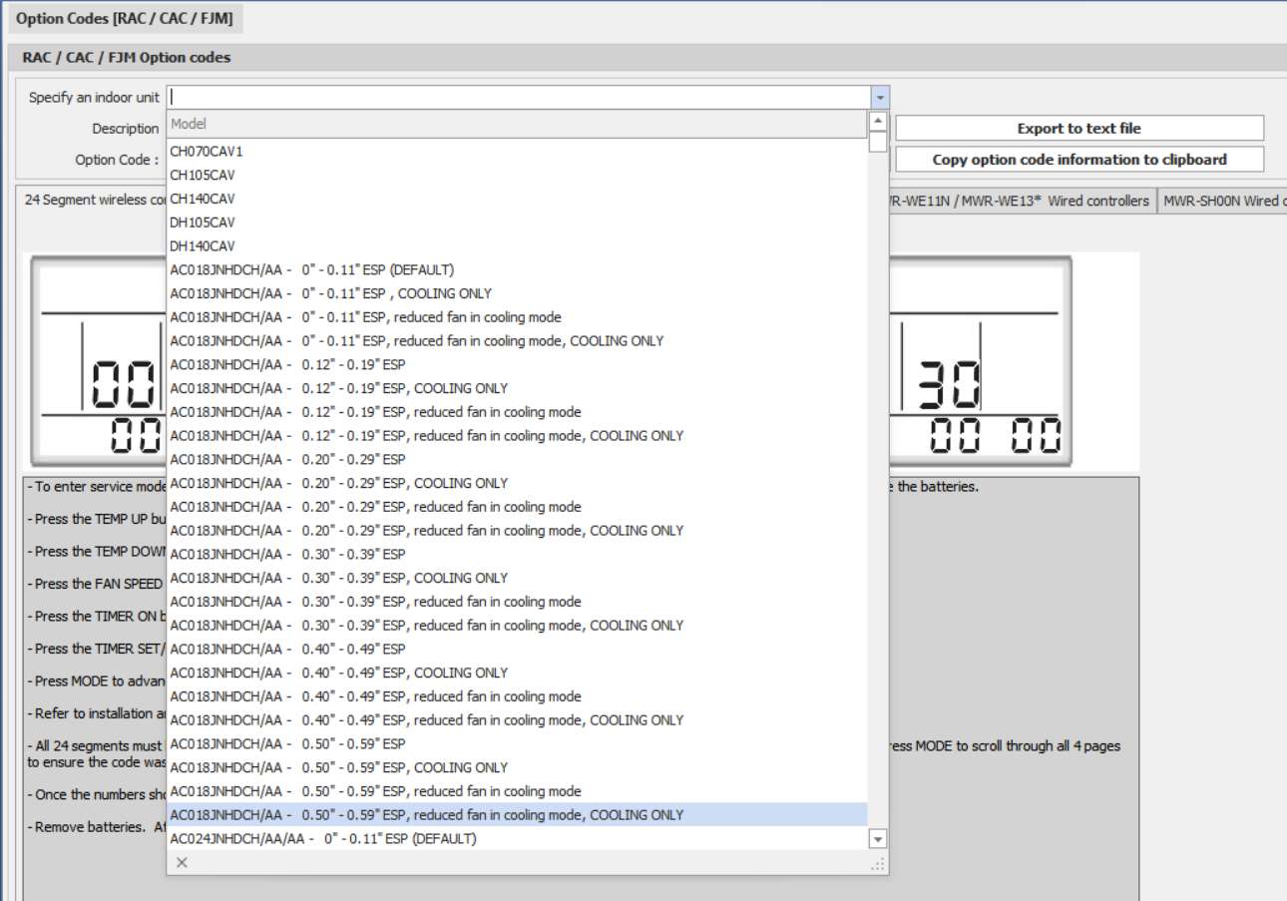Choose DH140CAV in the model list
Viewport: 1287px width, 901px height.
pyautogui.click(x=203, y=246)
